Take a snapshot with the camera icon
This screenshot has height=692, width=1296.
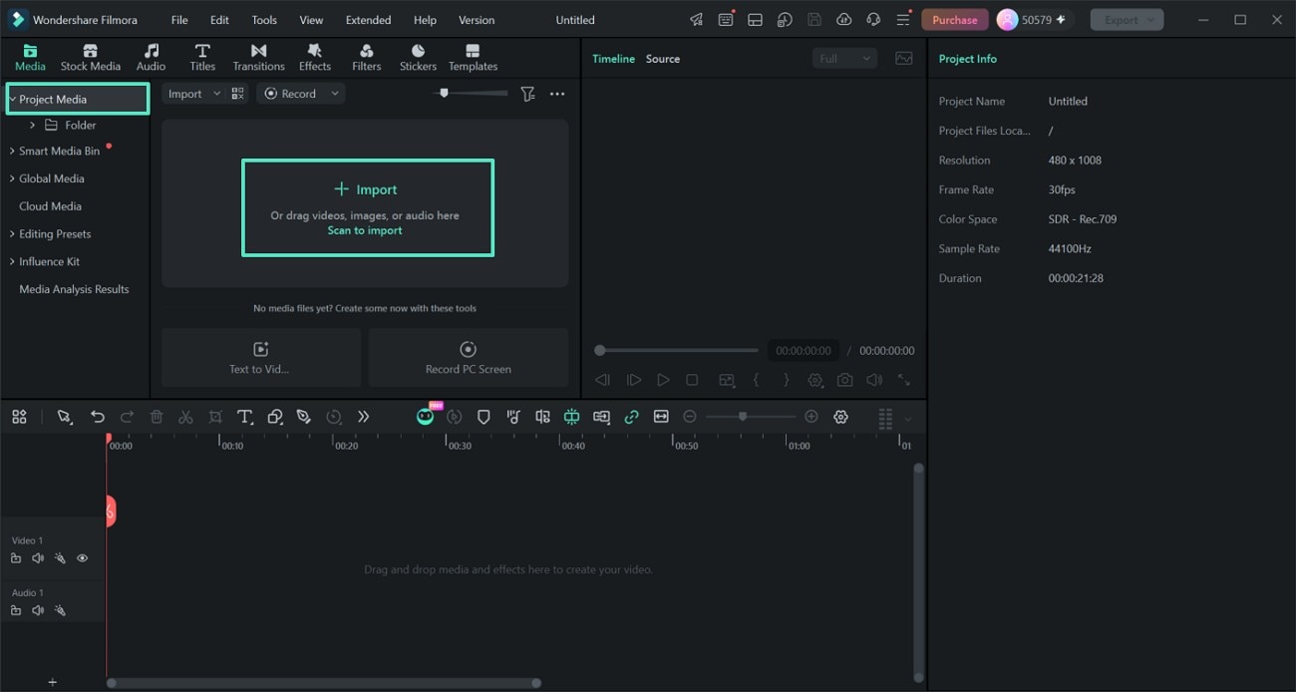click(x=844, y=380)
